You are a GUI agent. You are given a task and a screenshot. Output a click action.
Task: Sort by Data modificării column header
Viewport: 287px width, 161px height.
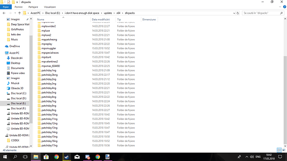click(101, 20)
